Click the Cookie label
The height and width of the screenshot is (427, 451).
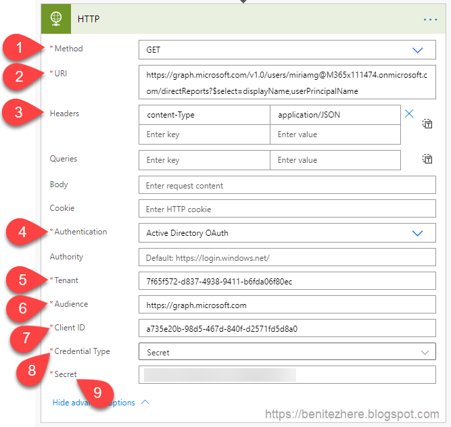[x=62, y=207]
